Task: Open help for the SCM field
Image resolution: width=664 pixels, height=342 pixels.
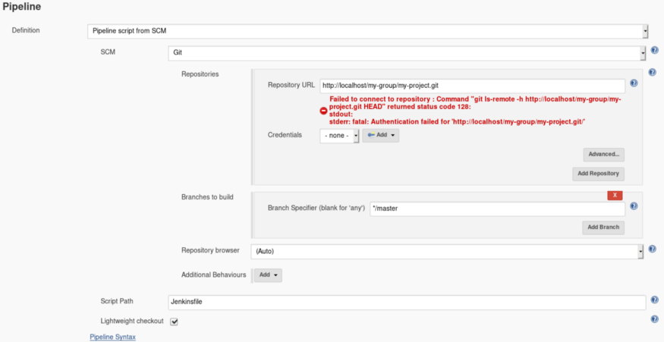Action: point(654,51)
